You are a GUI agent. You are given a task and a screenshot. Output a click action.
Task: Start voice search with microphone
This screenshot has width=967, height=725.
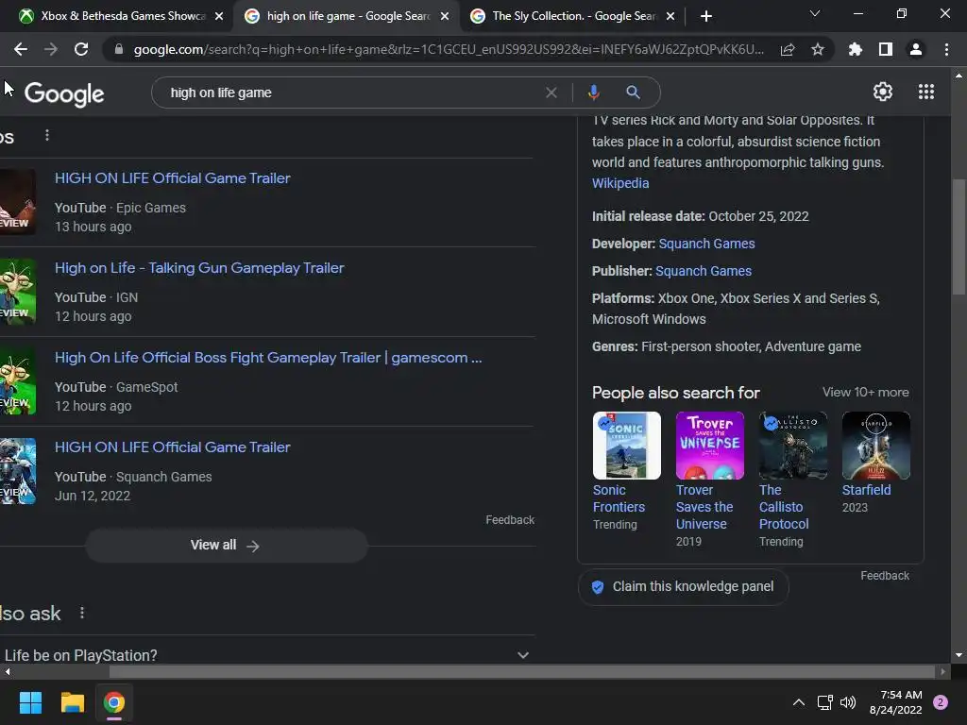593,93
